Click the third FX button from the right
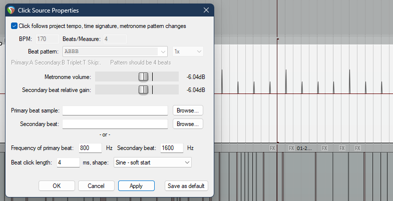Viewport: 393px width, 201px height. click(x=324, y=148)
